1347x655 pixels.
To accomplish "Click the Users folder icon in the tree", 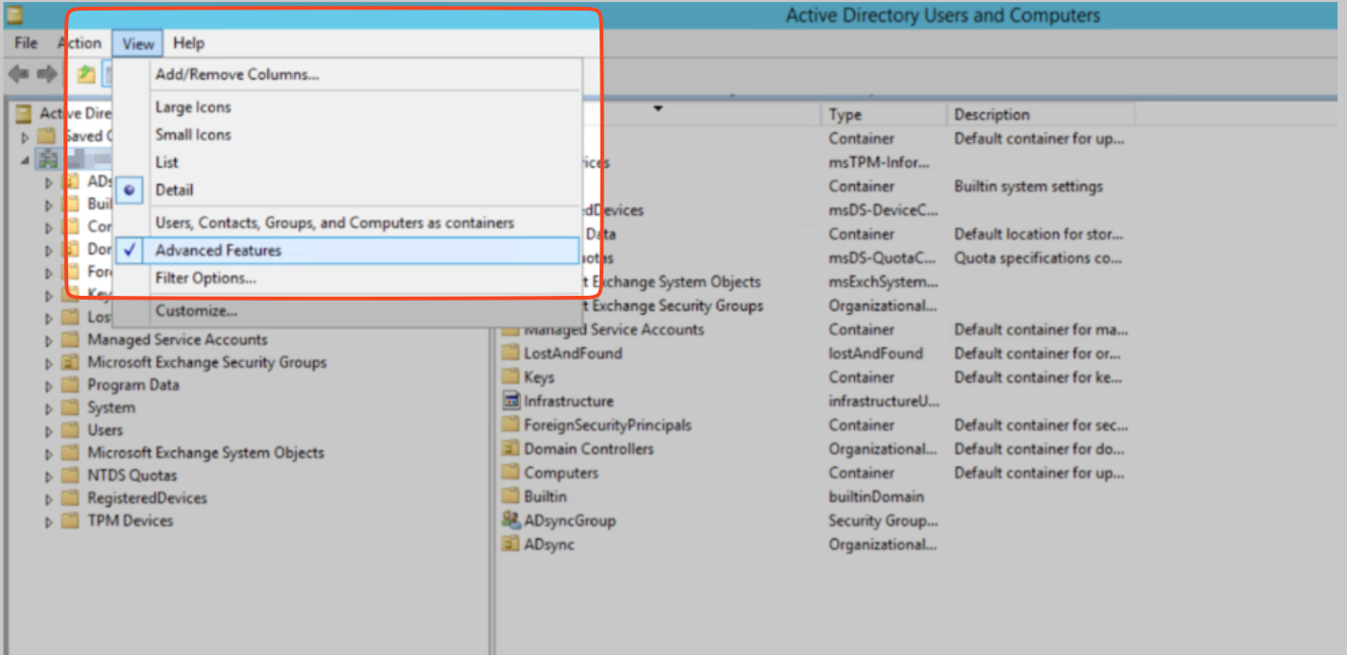I will point(70,430).
